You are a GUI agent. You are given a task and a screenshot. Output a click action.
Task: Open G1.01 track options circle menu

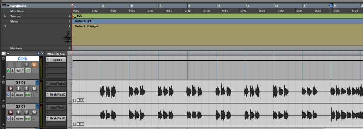point(3,82)
